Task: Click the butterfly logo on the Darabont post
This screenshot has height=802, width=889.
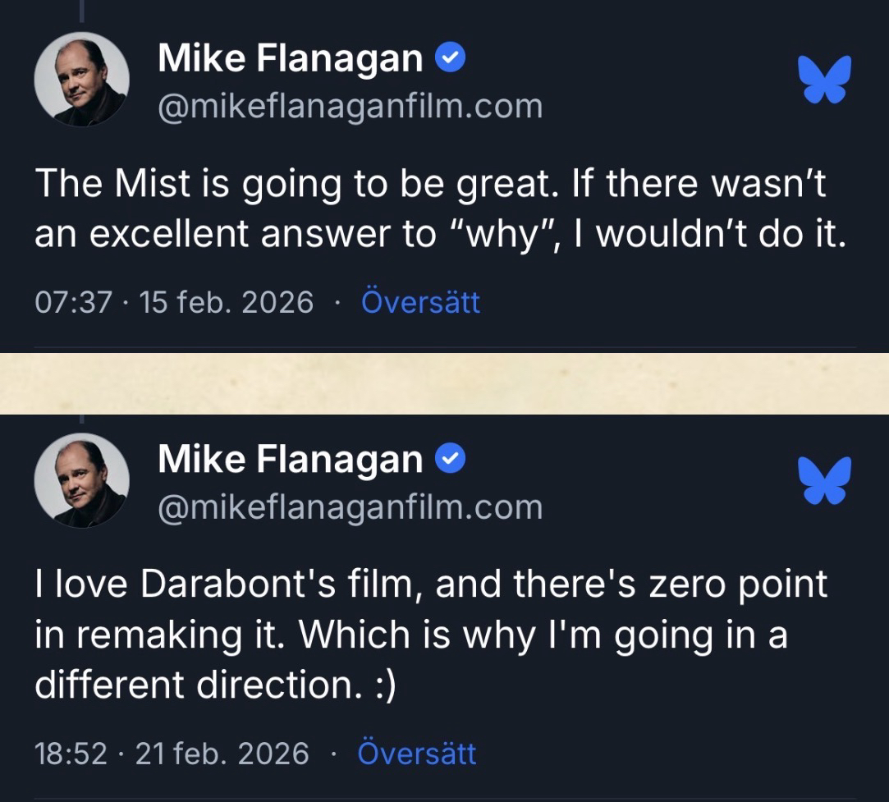Action: 824,480
